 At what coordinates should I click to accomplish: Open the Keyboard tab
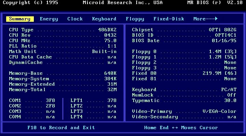click(x=104, y=19)
